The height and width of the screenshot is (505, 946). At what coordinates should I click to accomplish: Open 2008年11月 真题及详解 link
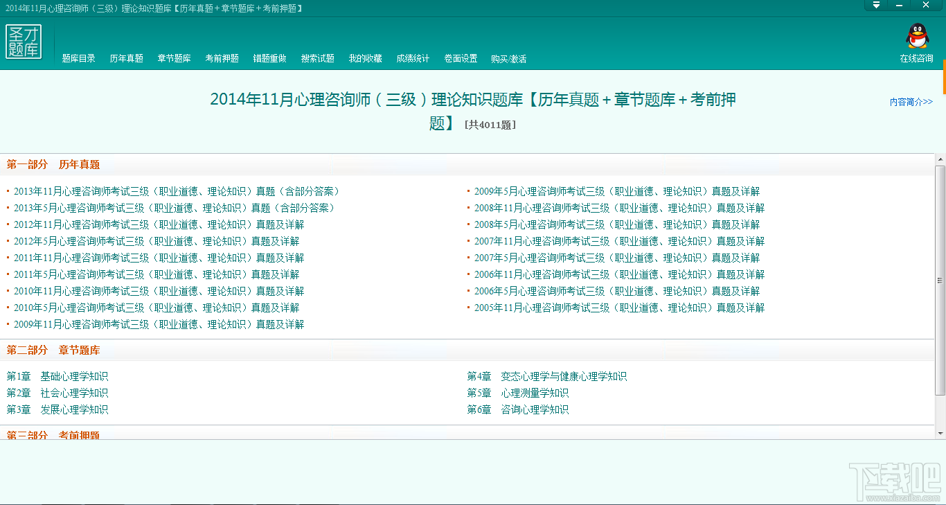pyautogui.click(x=620, y=208)
